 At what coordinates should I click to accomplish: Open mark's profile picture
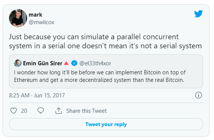[x=18, y=18]
